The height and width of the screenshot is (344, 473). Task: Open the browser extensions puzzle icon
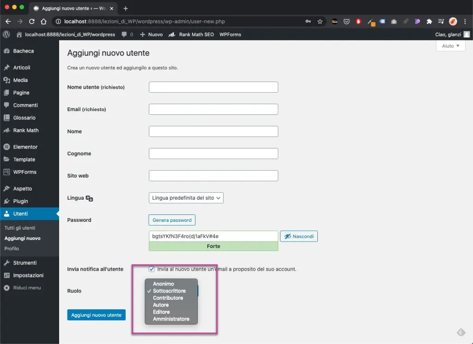(429, 21)
